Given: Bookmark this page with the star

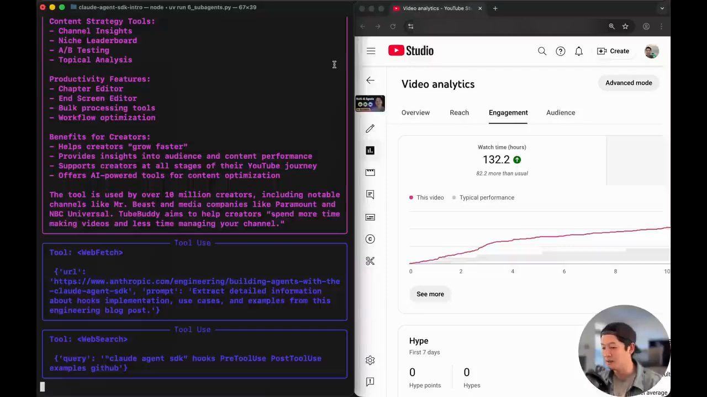Looking at the screenshot, I should point(625,26).
